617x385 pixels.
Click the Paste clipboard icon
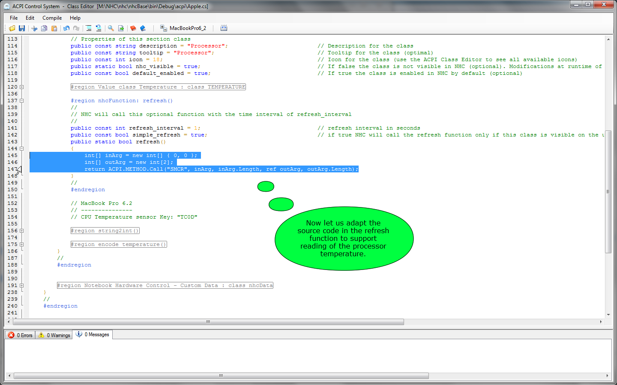(x=54, y=28)
